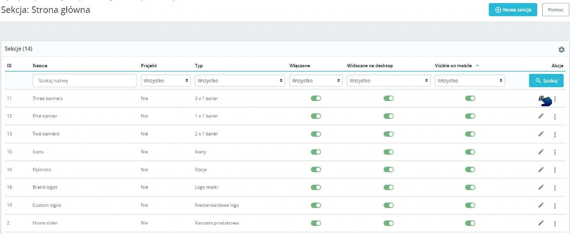The width and height of the screenshot is (570, 234).
Task: Disable the Włączone toggle for Three banners
Action: point(316,99)
